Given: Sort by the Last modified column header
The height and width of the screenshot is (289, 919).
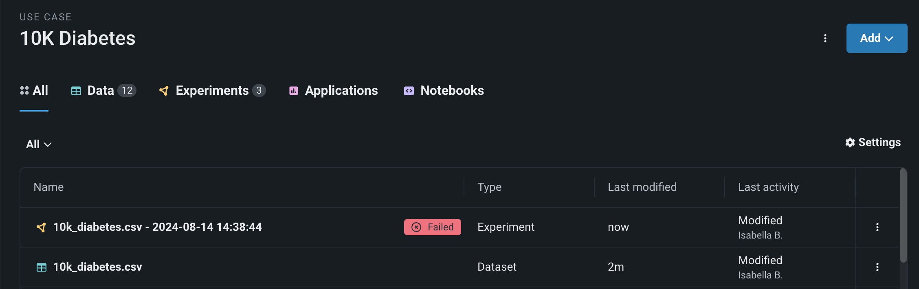Looking at the screenshot, I should tap(642, 187).
